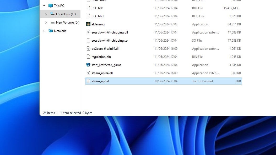
Task: Click the Network icon in the sidebar
Action: tap(51, 31)
